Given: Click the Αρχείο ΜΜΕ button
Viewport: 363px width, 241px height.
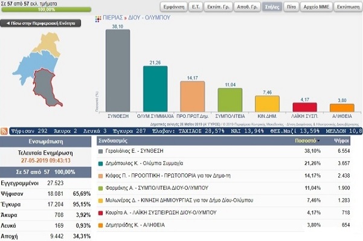Looking at the screenshot, I should pyautogui.click(x=316, y=7).
